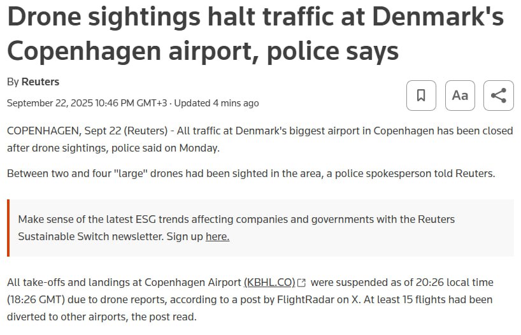Click the September 22, 2025 publication timestamp
This screenshot has height=335, width=521.
(x=87, y=103)
